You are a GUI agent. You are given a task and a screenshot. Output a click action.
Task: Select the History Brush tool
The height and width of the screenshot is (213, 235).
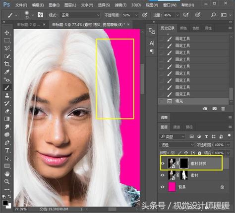[7, 103]
